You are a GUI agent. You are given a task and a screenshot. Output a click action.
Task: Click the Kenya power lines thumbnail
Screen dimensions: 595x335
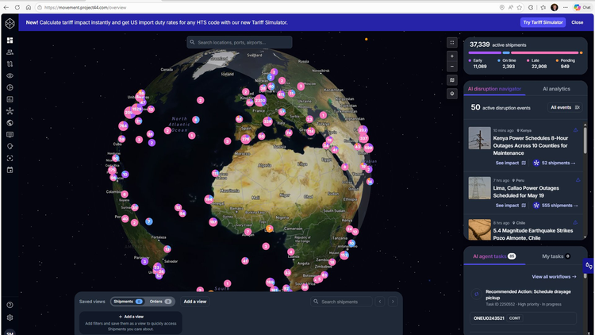(x=479, y=138)
